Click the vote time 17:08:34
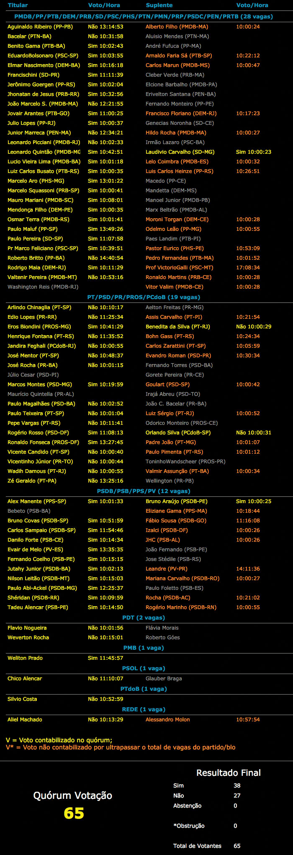This screenshot has width=293, height=855. pyautogui.click(x=248, y=268)
